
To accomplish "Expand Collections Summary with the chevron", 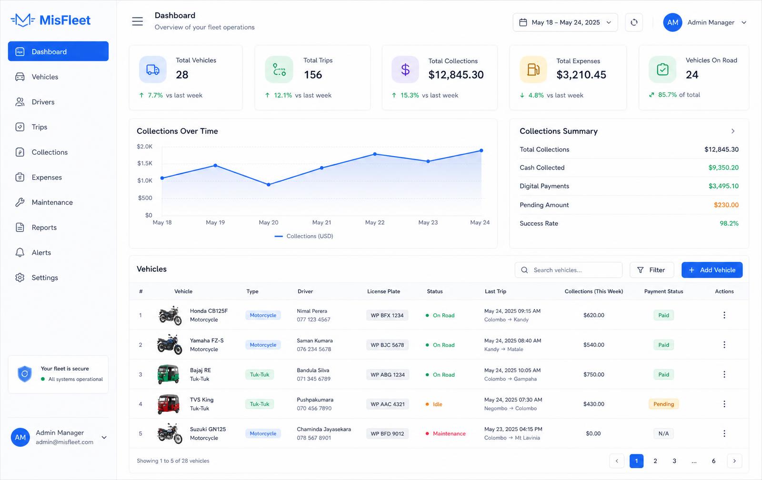I will pos(733,131).
